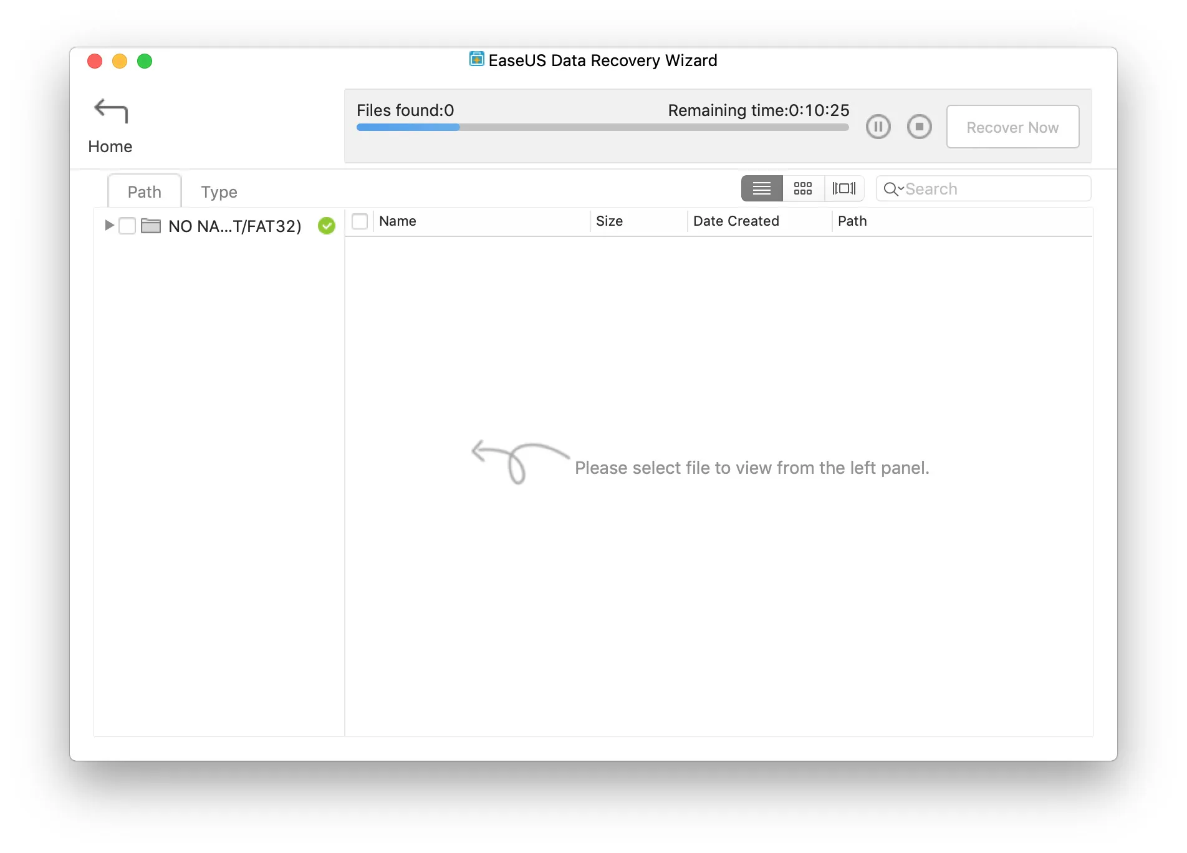
Task: Go back using the Home arrow icon
Action: click(x=111, y=110)
